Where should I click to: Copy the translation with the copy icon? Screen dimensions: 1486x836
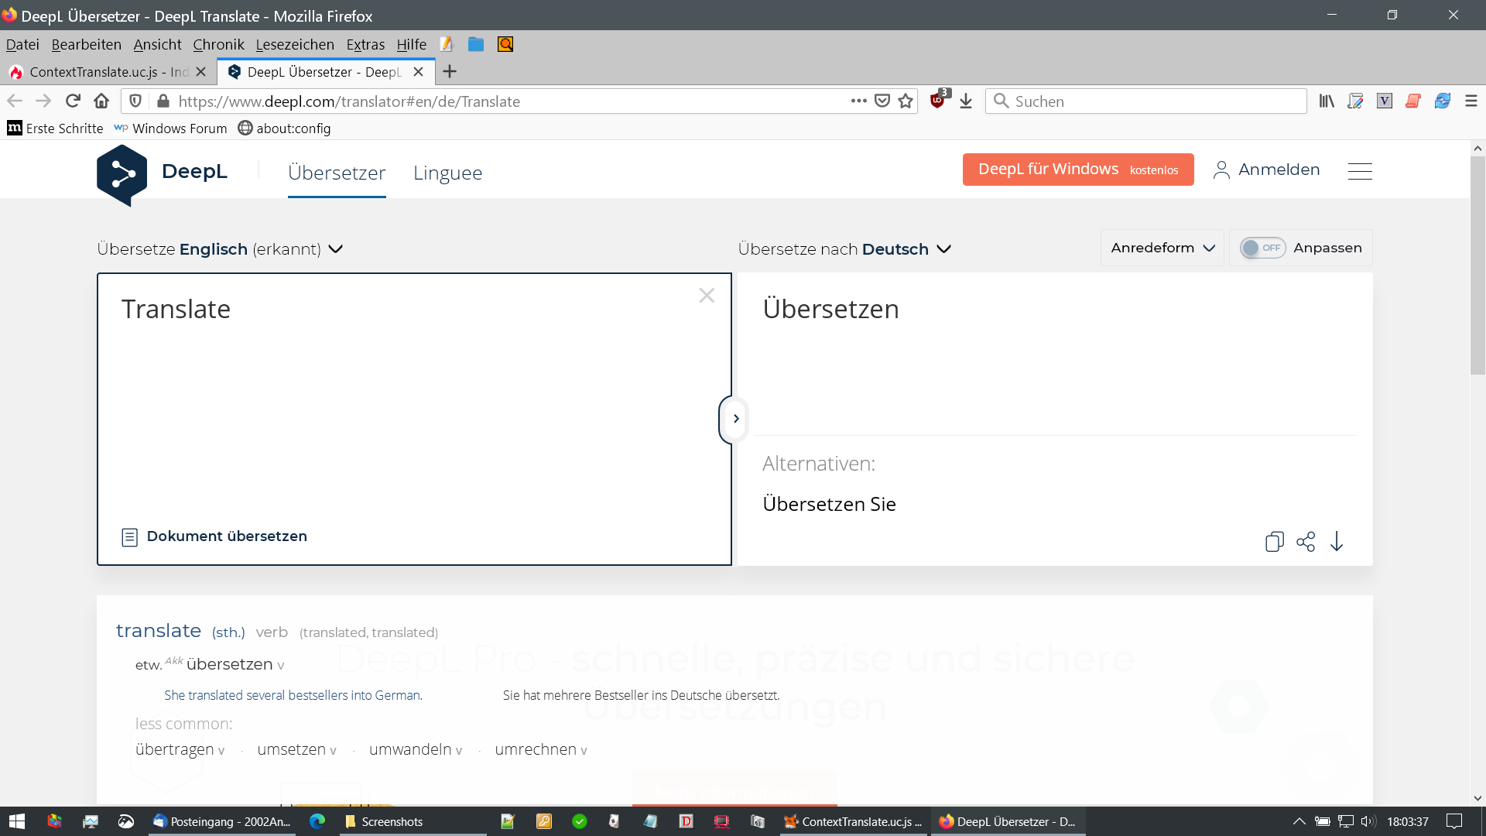click(1274, 542)
